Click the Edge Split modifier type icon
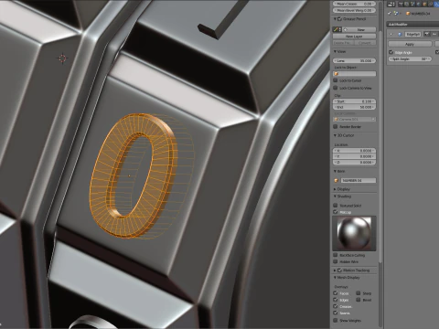This screenshot has width=439, height=329. pyautogui.click(x=400, y=35)
